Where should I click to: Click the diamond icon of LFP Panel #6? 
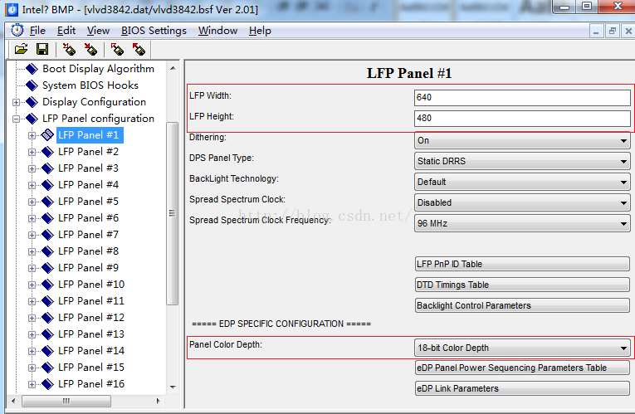click(x=47, y=218)
